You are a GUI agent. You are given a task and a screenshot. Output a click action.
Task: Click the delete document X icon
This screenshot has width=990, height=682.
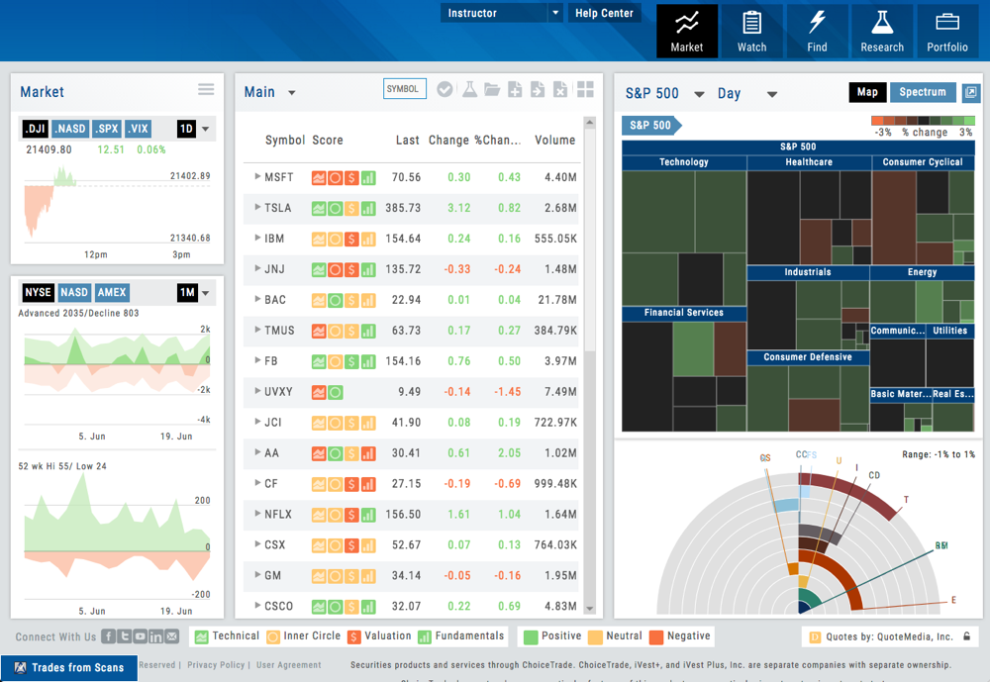pyautogui.click(x=560, y=90)
